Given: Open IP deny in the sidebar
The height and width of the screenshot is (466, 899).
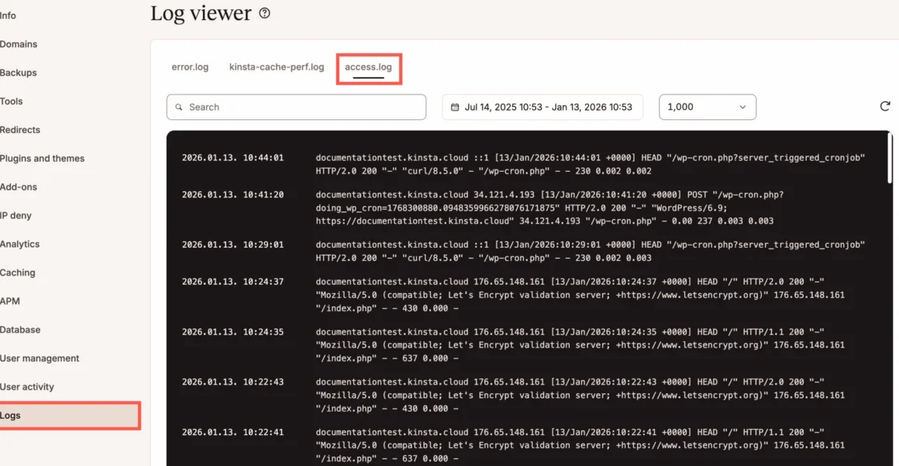Looking at the screenshot, I should (15, 216).
